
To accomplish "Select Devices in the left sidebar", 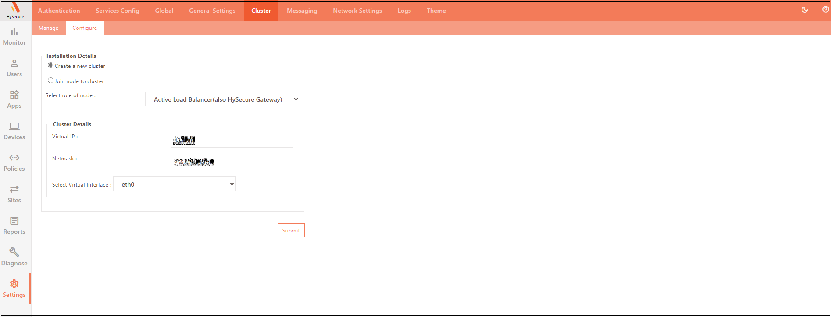I will (14, 131).
